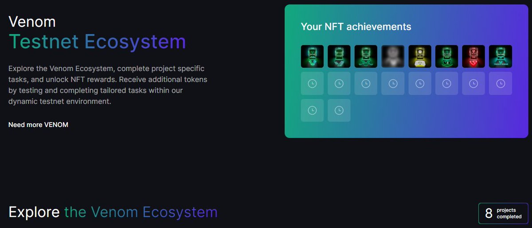532x228 pixels.
Task: Open the first NFT achievement thumbnail
Action: click(x=312, y=57)
